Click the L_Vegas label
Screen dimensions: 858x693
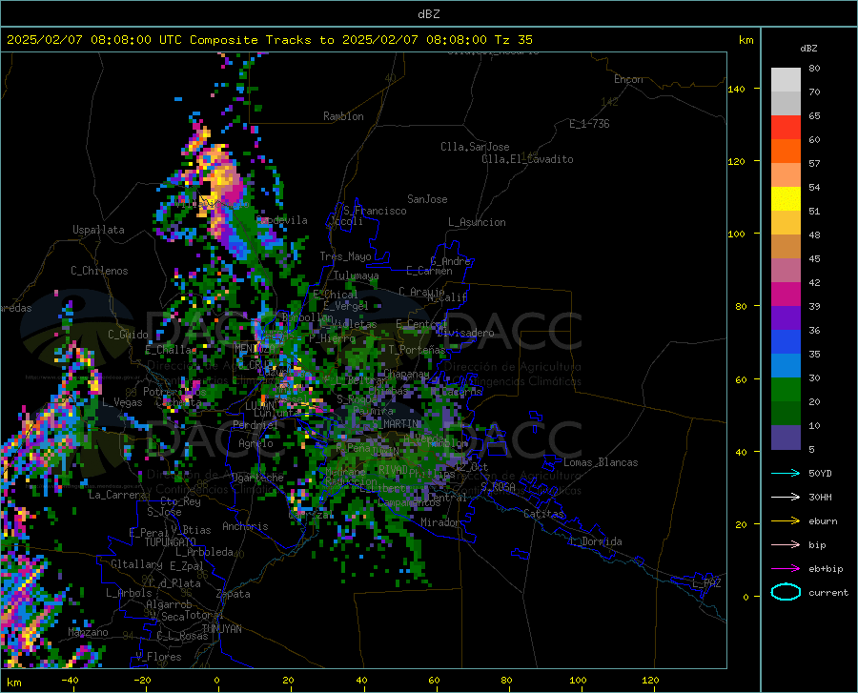122,402
